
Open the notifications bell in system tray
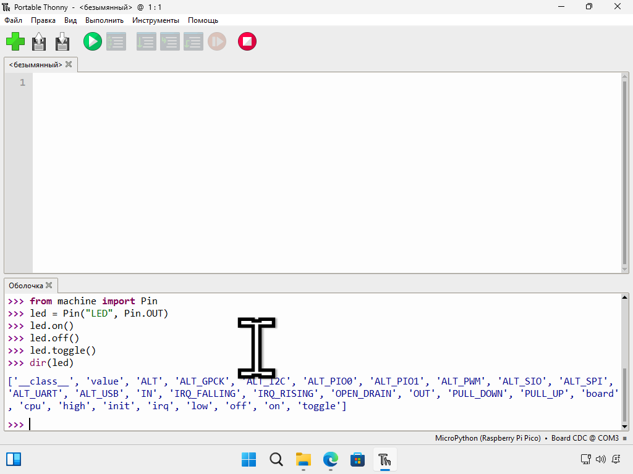pyautogui.click(x=616, y=459)
